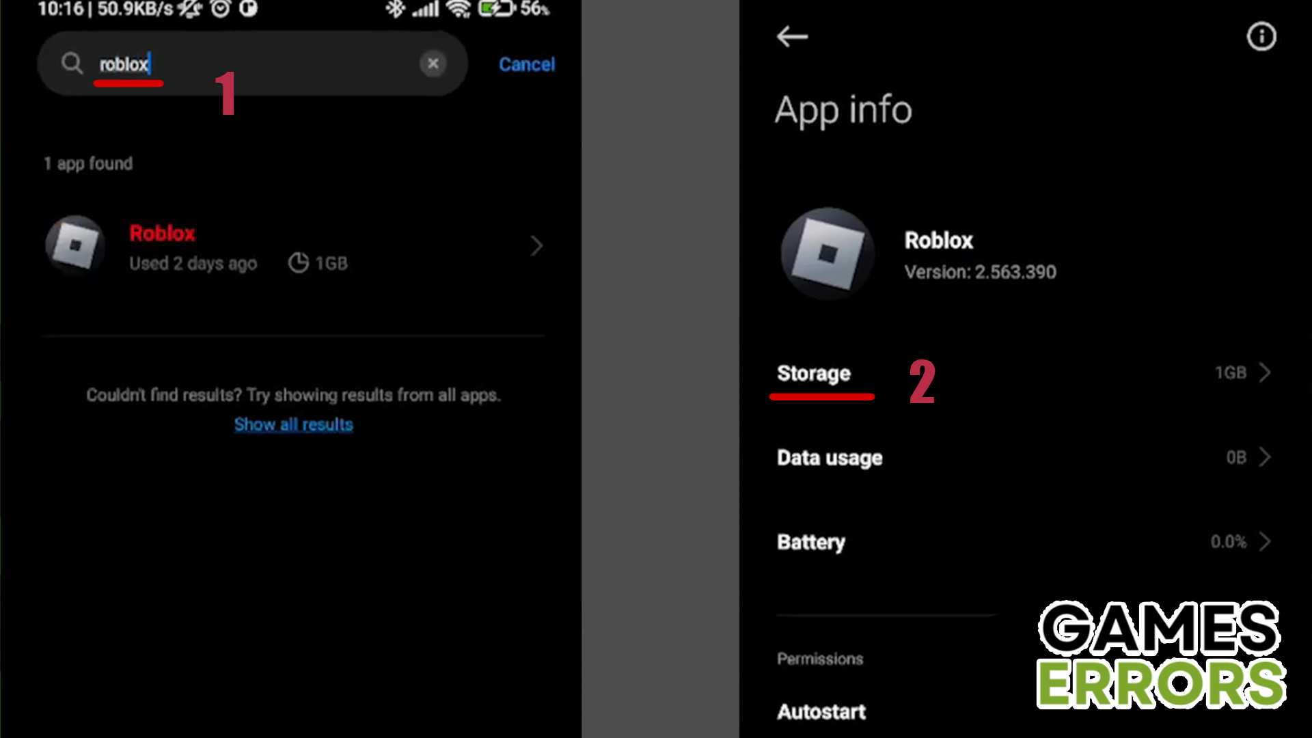Select the Autostart permission option
The width and height of the screenshot is (1312, 738).
(x=821, y=711)
